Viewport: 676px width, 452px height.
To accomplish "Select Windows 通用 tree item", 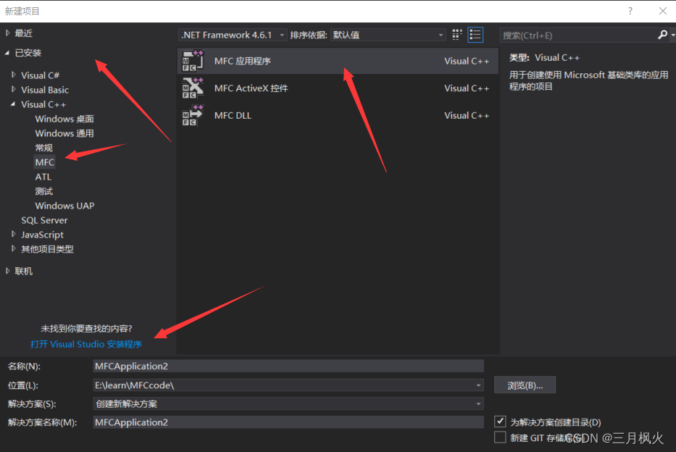I will point(64,133).
